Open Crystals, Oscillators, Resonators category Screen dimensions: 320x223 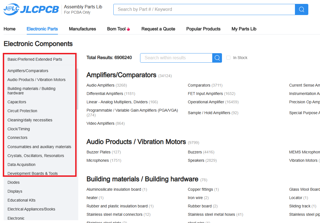[36, 156]
